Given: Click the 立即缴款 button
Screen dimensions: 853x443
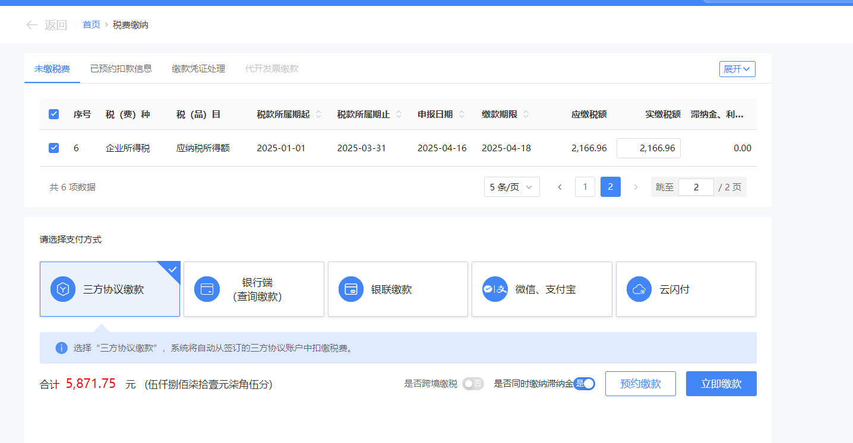Looking at the screenshot, I should click(721, 384).
